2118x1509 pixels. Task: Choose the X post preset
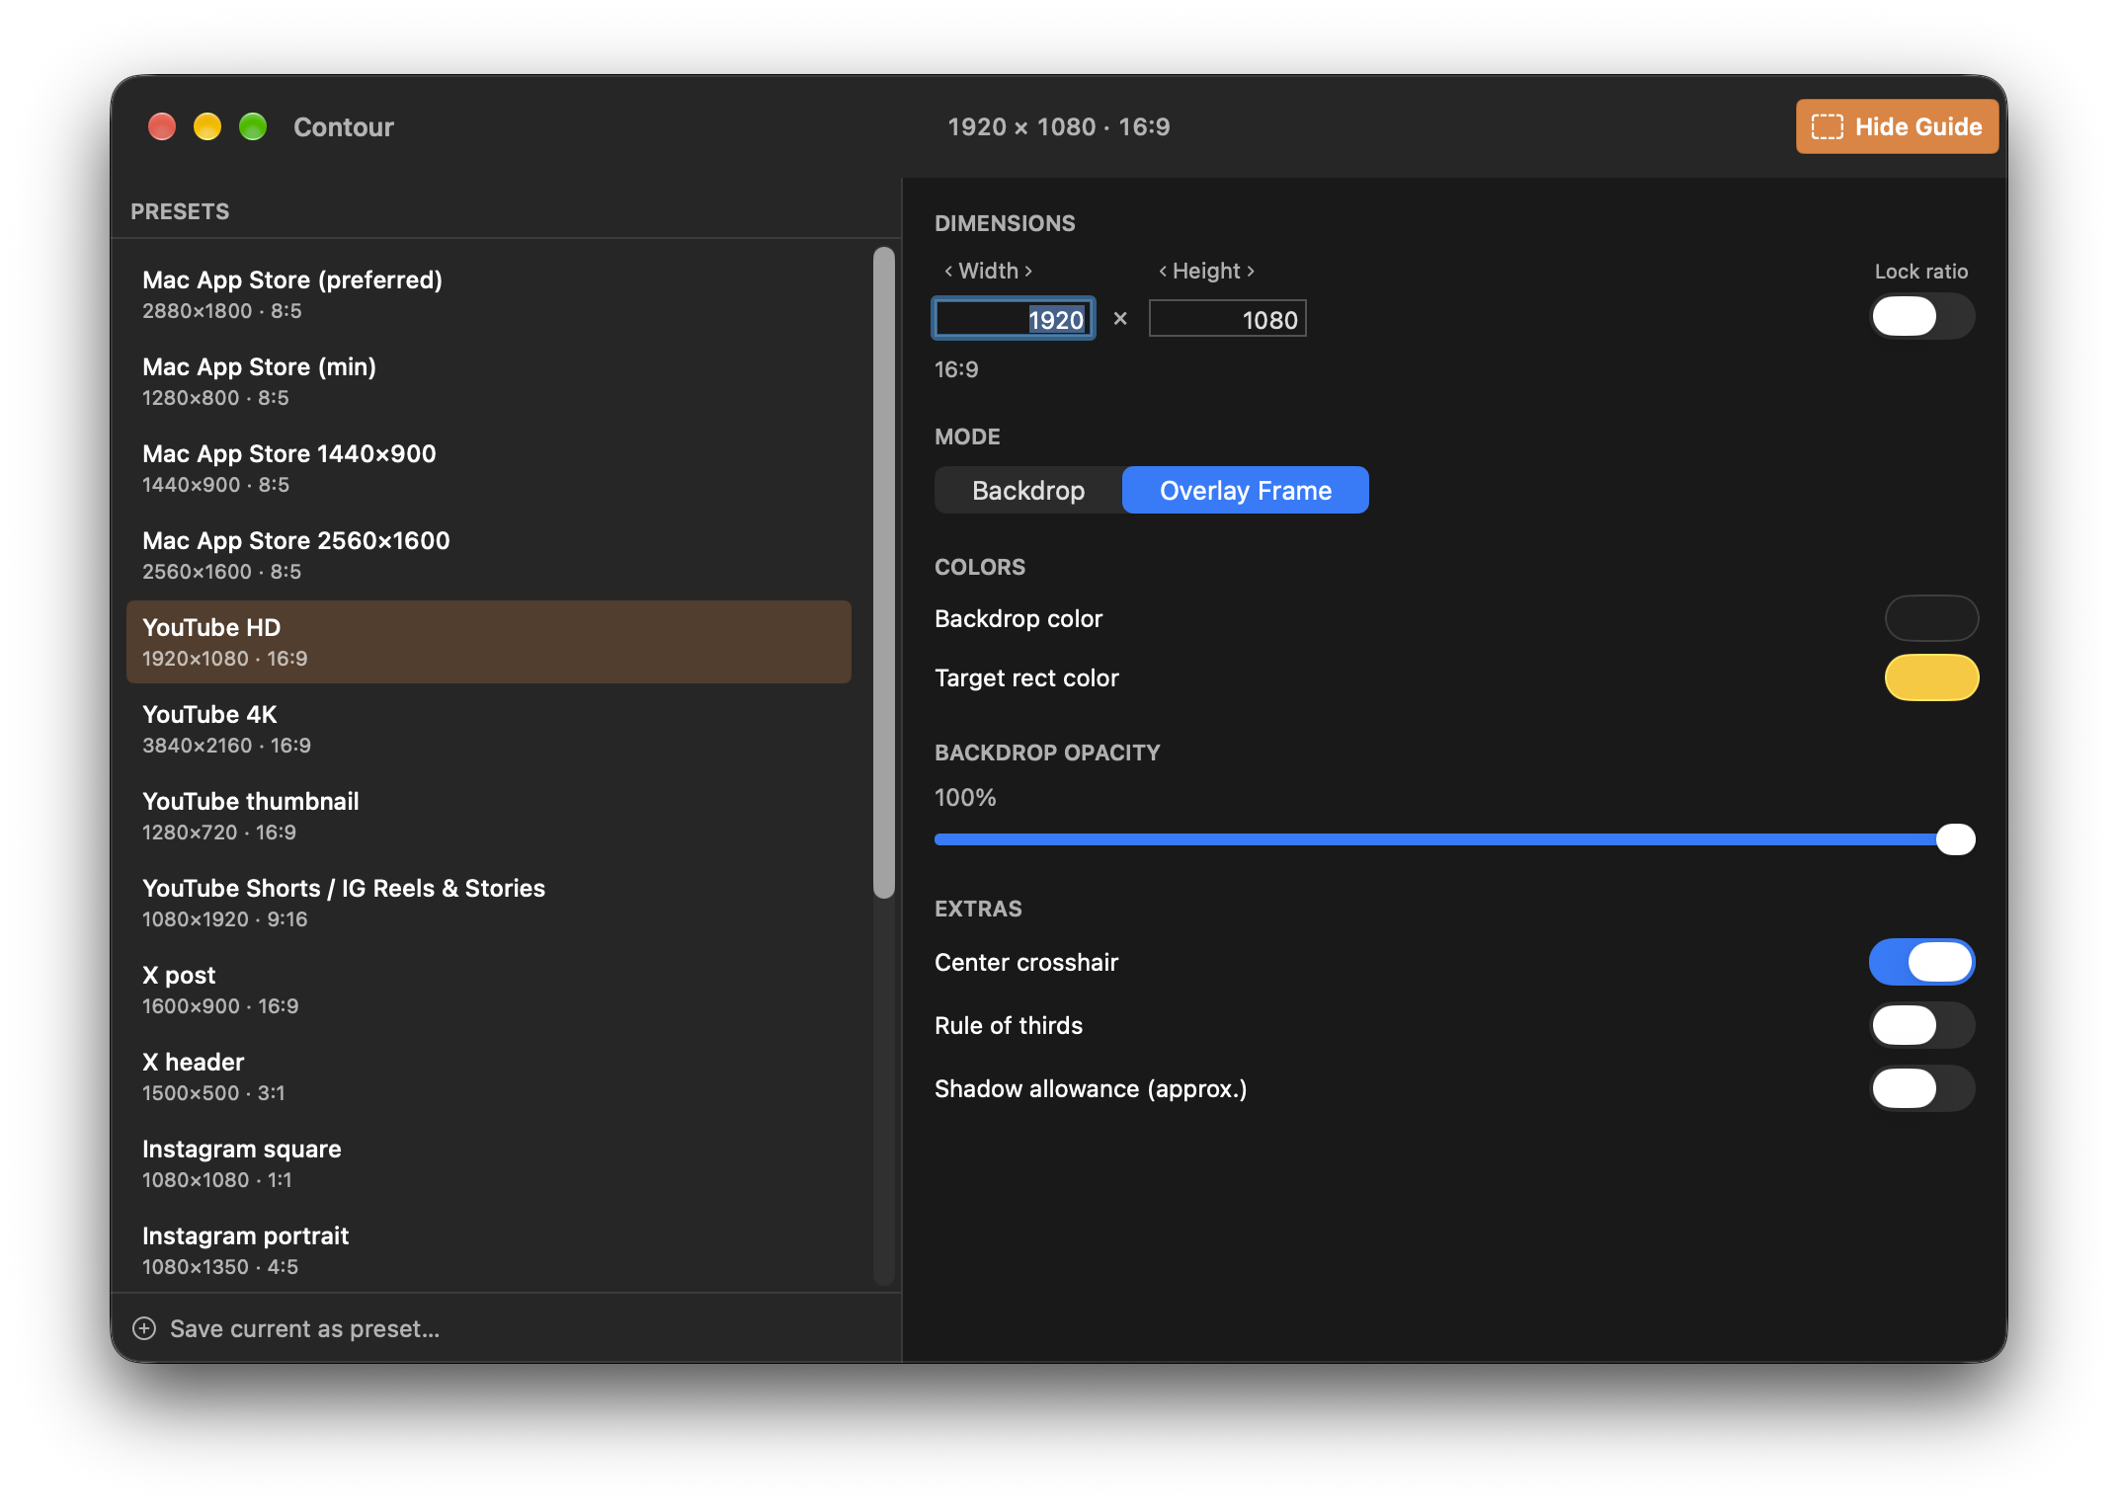coord(489,990)
